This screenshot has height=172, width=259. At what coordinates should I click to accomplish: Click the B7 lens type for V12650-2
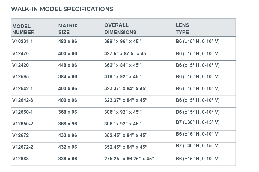[198, 122]
